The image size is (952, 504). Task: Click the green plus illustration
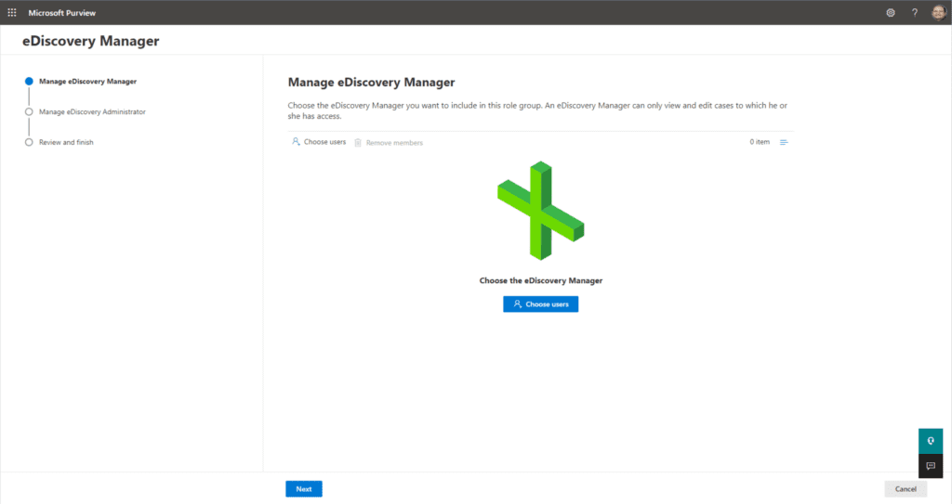[540, 211]
